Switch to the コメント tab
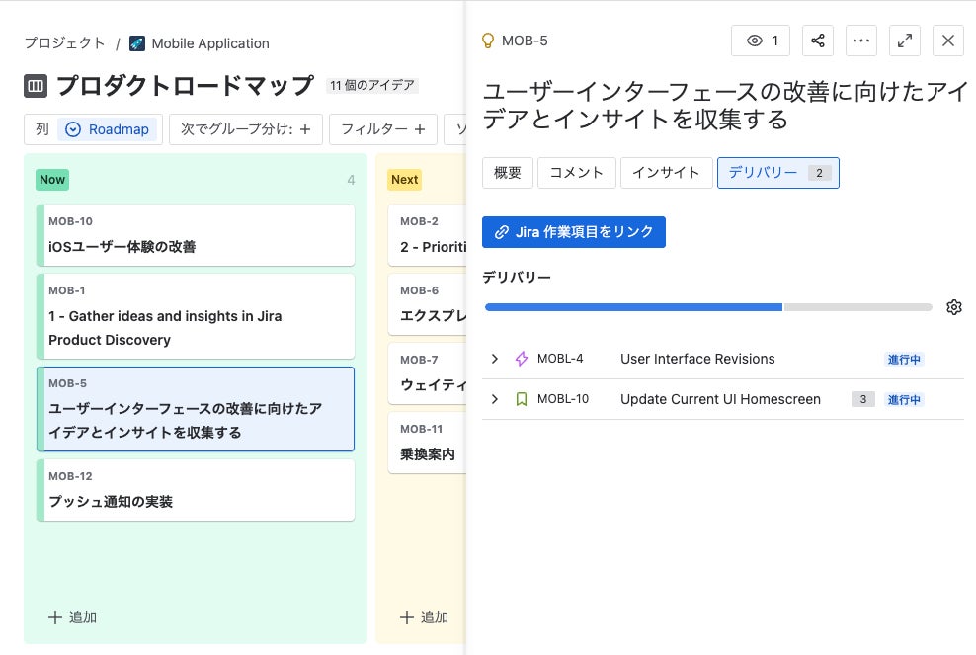 577,172
